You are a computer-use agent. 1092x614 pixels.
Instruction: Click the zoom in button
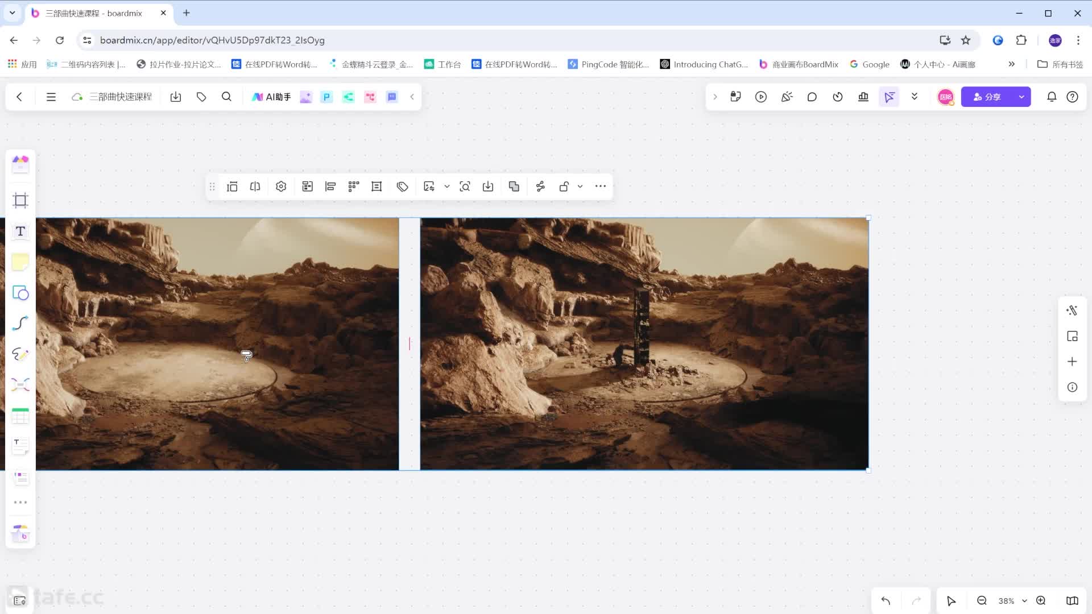tap(1041, 601)
